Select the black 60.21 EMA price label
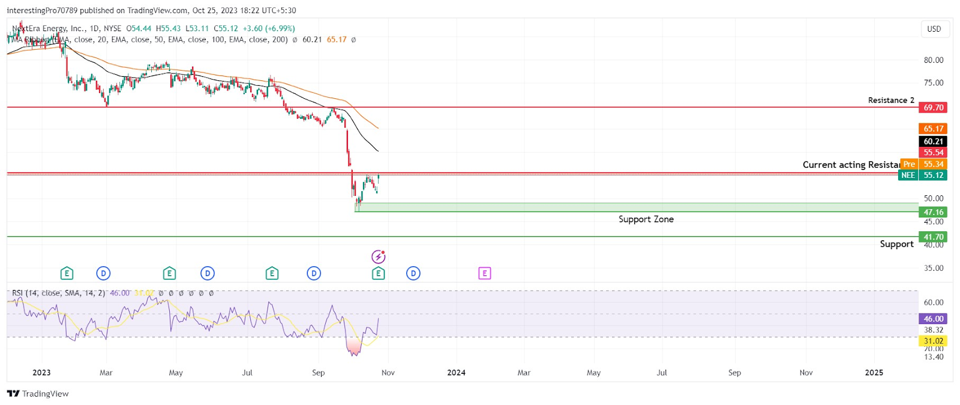Screen dimensions: 960x405 tap(933, 141)
